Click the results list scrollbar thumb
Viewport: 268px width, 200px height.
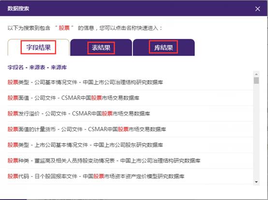(256, 80)
